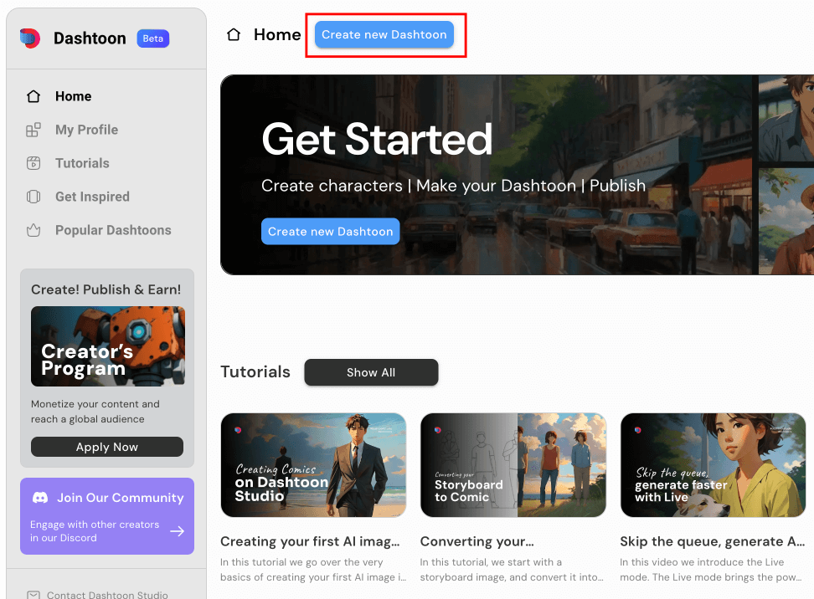Open Creating Comics on Dashtoon Studio thumbnail

click(313, 465)
